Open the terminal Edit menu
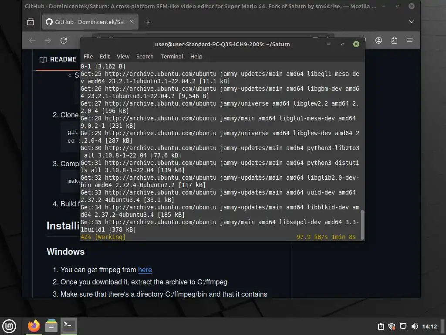The width and height of the screenshot is (446, 335). click(105, 56)
